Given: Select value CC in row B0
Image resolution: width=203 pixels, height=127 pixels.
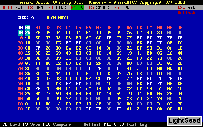Looking at the screenshot, I should tap(88, 89).
